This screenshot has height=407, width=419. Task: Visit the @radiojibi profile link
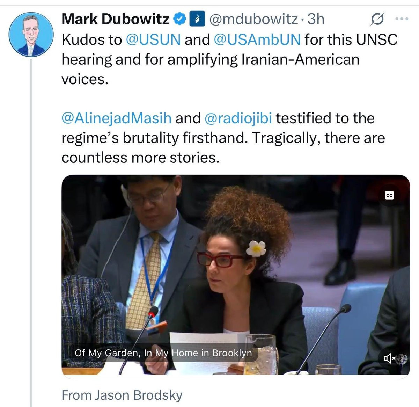tap(237, 118)
